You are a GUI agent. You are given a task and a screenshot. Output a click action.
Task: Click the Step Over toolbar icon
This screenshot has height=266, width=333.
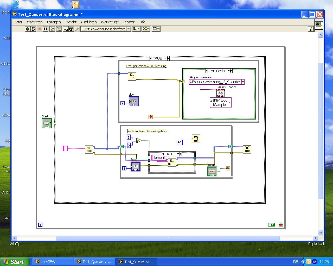click(71, 29)
